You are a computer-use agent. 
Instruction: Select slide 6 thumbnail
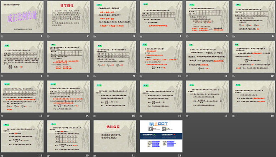tap(254, 17)
